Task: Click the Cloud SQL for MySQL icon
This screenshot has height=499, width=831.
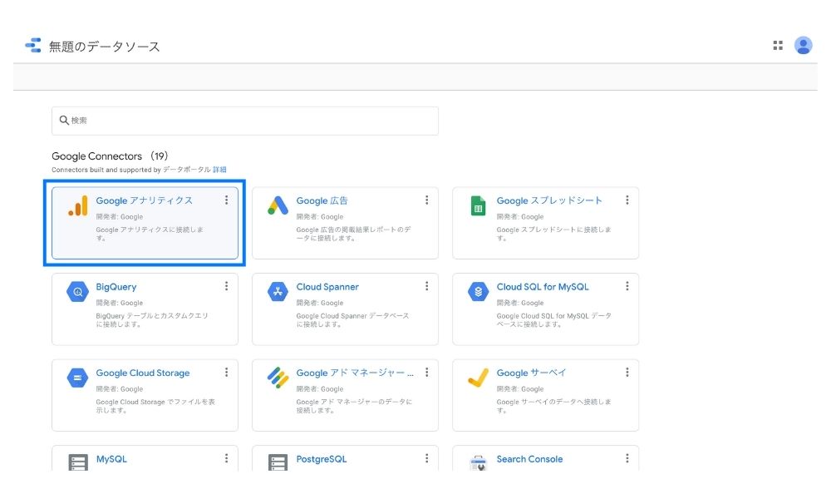Action: pos(478,292)
